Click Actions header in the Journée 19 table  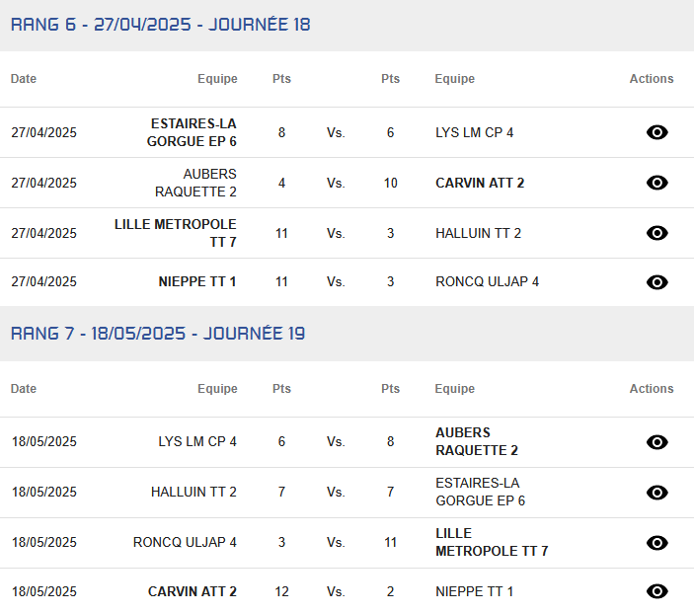[x=652, y=389]
